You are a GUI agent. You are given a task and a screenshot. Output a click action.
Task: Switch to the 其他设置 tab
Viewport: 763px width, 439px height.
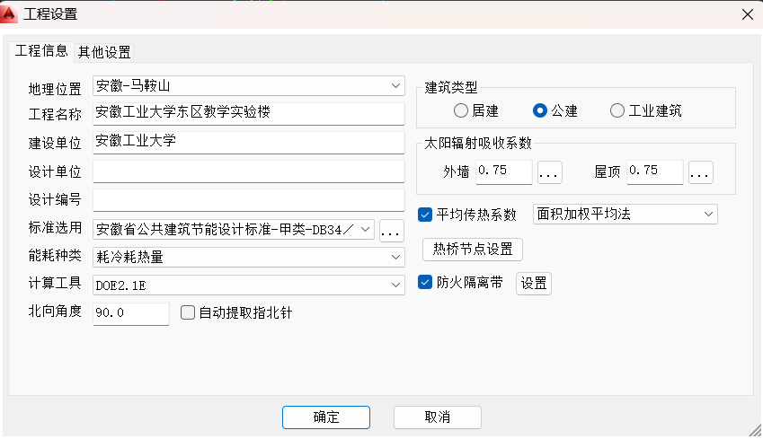pyautogui.click(x=104, y=52)
